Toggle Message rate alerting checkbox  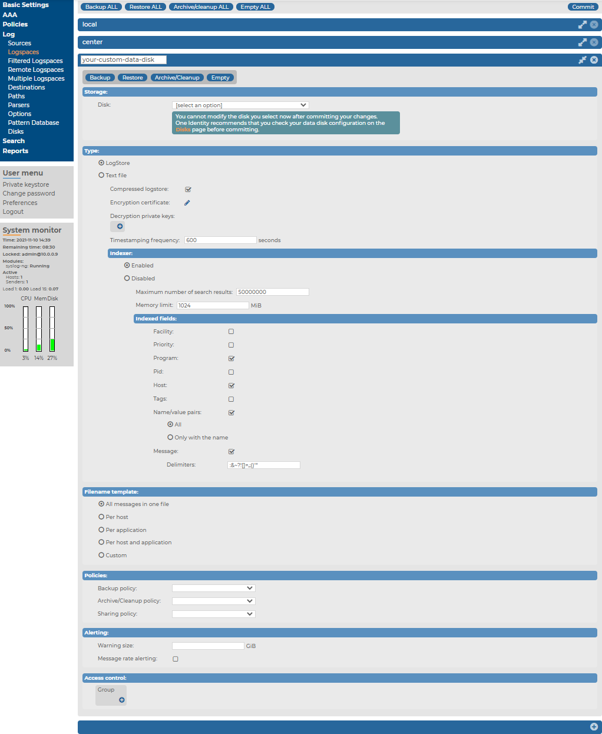[176, 659]
